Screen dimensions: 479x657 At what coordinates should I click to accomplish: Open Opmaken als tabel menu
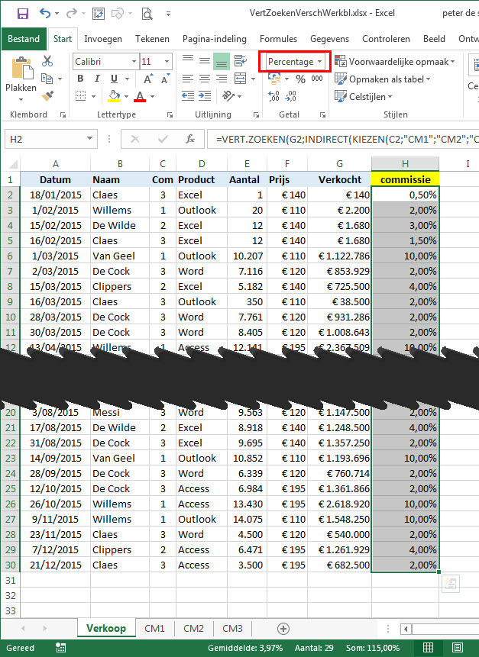click(x=383, y=79)
